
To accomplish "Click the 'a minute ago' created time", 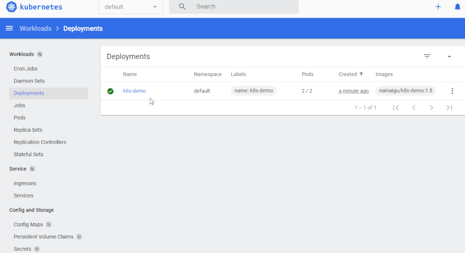I will tap(353, 91).
